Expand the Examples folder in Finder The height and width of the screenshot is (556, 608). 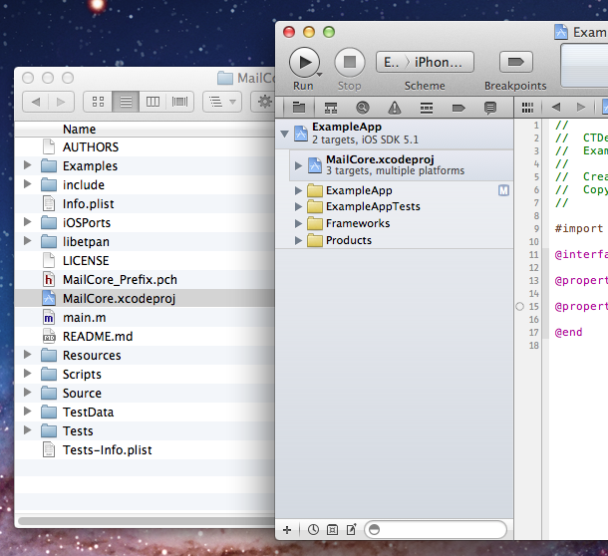pos(27,165)
